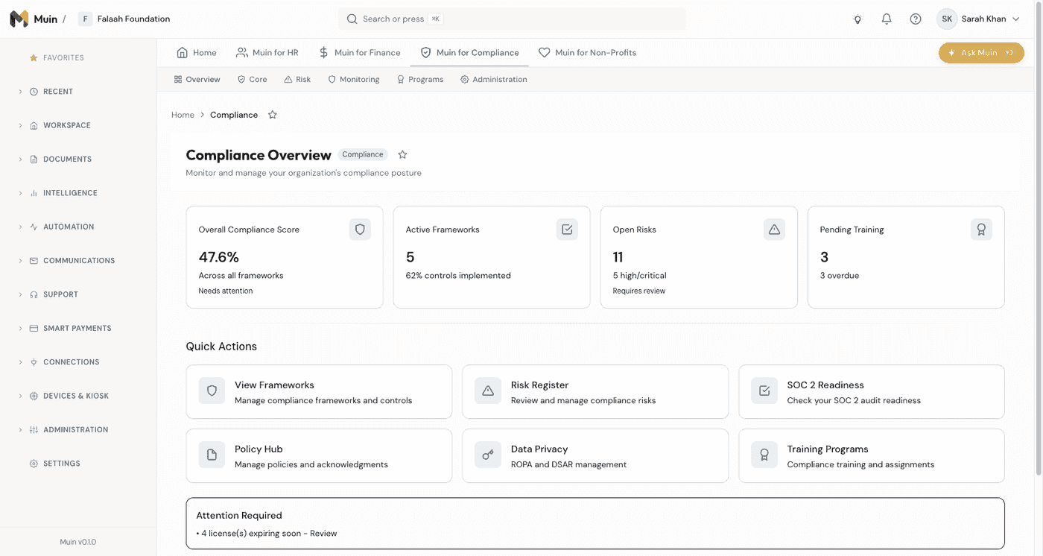
Task: Open the Core sub-navigation item
Action: pyautogui.click(x=252, y=79)
